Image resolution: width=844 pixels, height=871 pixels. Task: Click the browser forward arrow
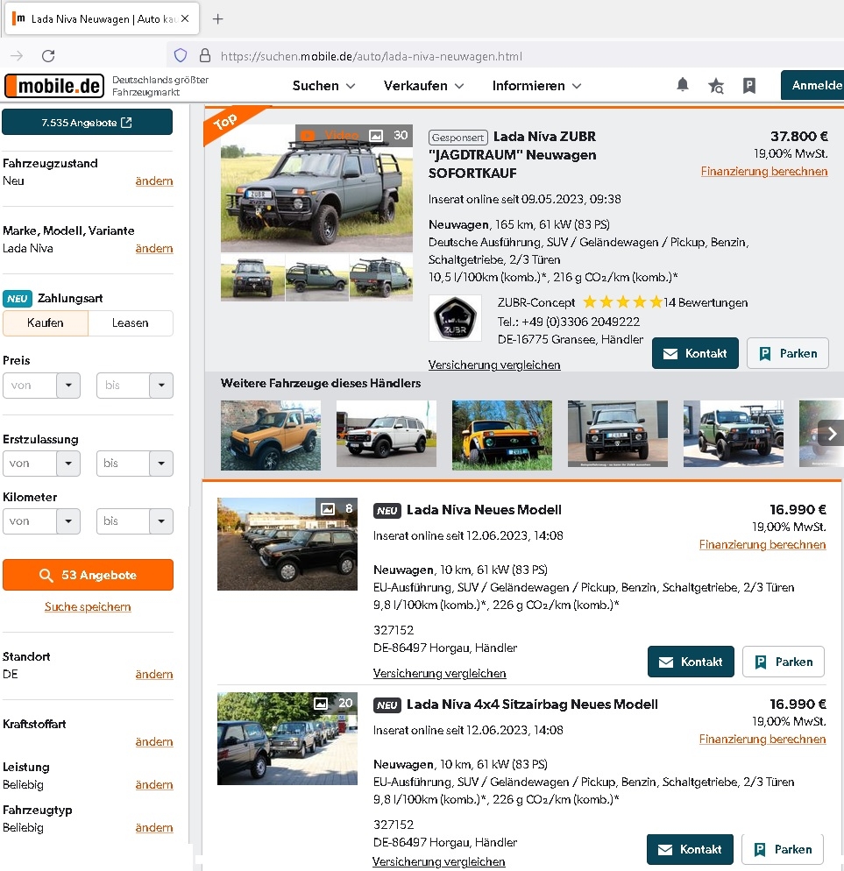pyautogui.click(x=17, y=55)
